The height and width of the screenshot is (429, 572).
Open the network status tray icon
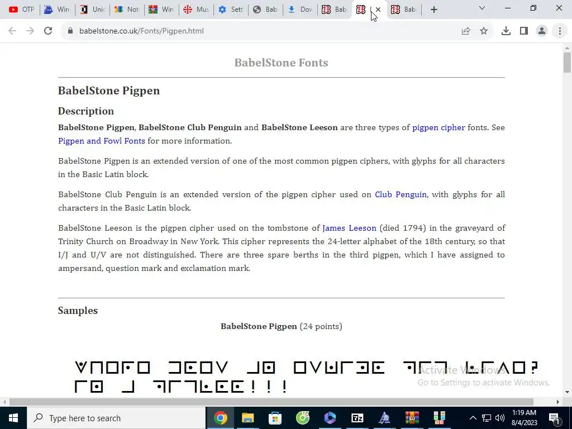tap(487, 418)
